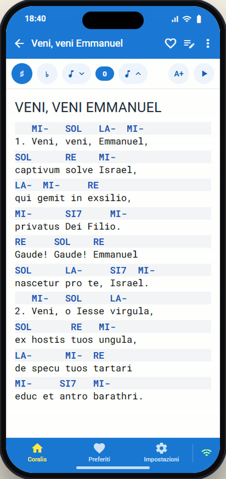Tap lyric line 'qui gemit in exsilio,'
226x479 pixels.
[73, 198]
